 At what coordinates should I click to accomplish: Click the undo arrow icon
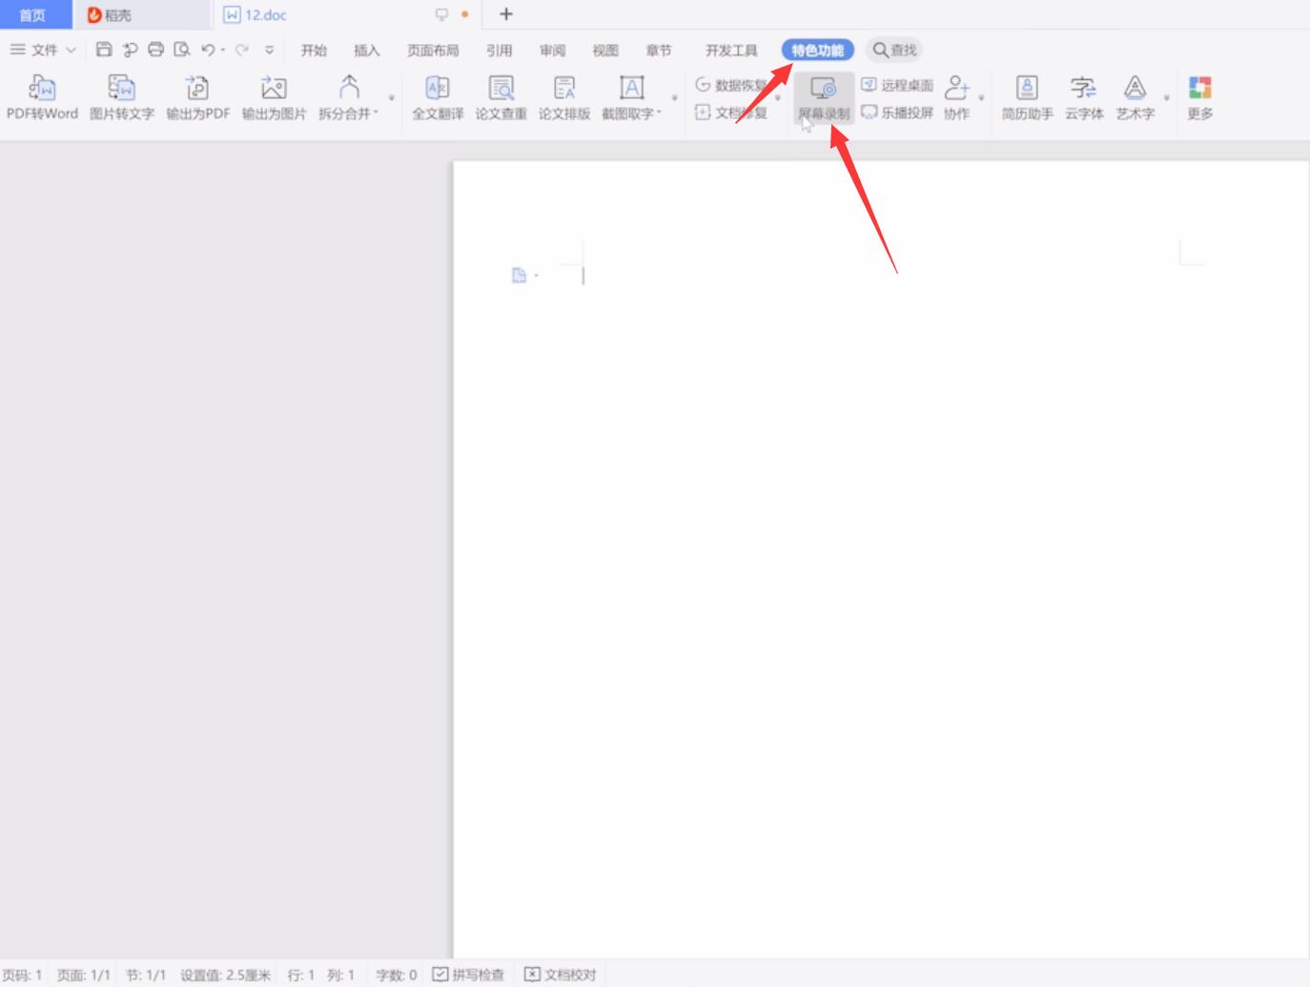208,50
